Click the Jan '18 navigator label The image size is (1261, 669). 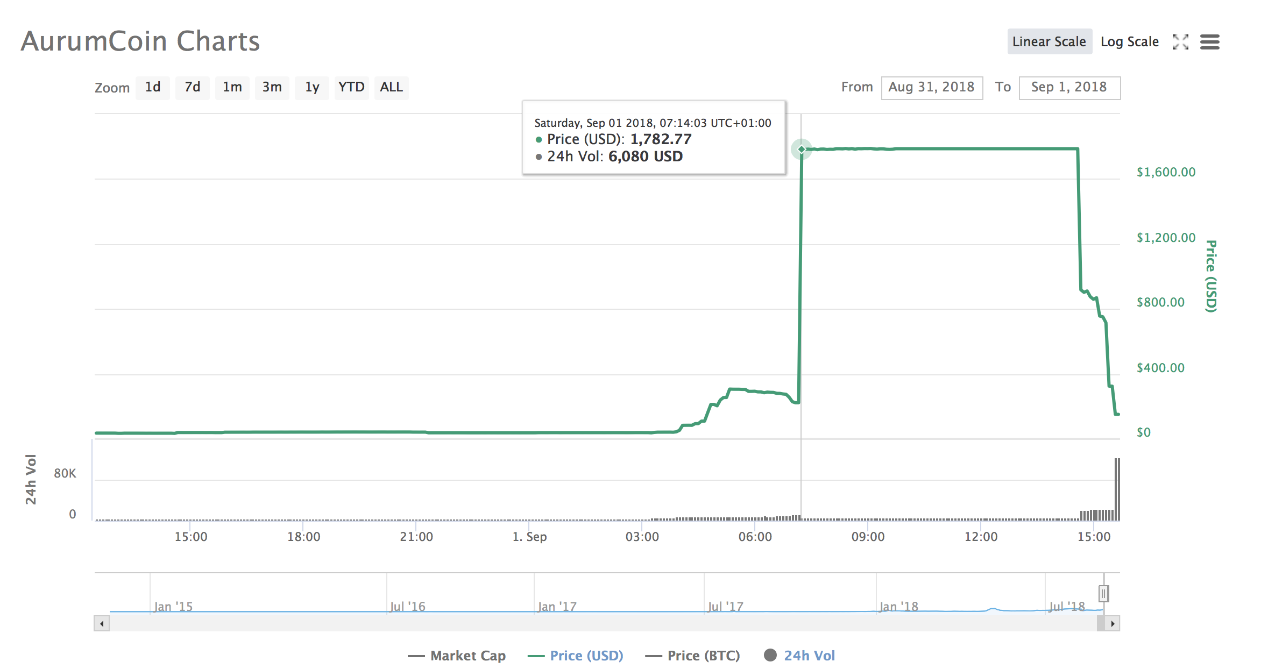coord(898,607)
